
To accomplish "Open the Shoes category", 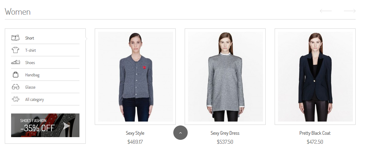I will 30,63.
